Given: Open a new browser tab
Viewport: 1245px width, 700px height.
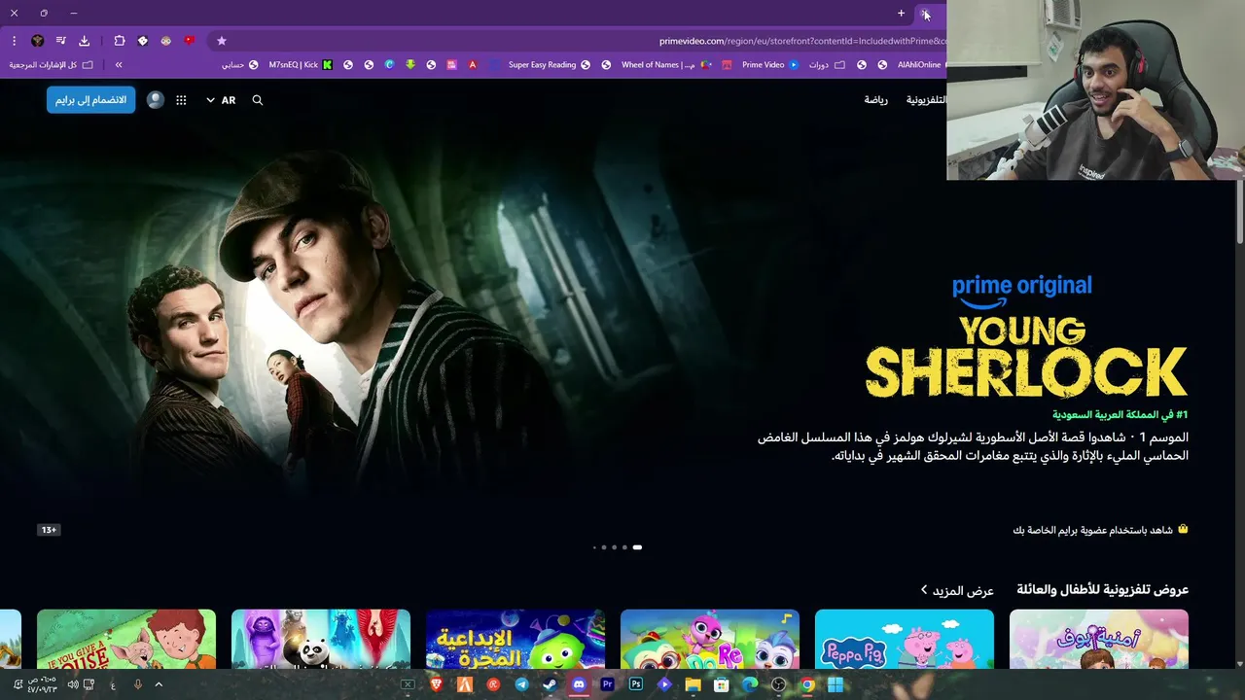Looking at the screenshot, I should pyautogui.click(x=902, y=14).
